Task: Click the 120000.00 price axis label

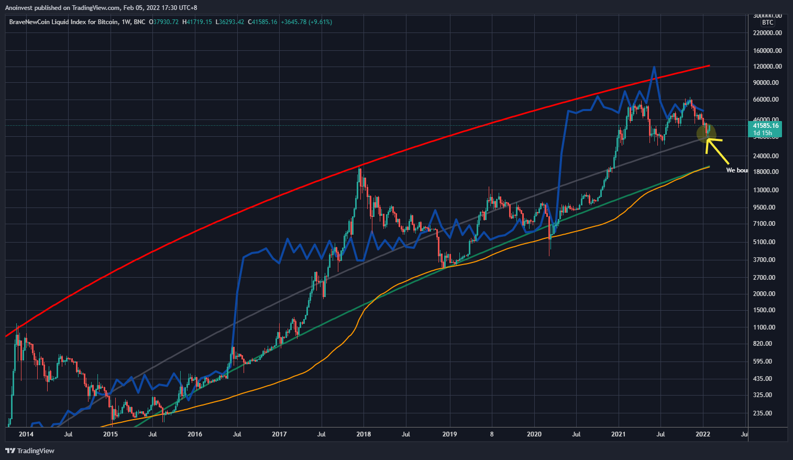Action: click(767, 67)
